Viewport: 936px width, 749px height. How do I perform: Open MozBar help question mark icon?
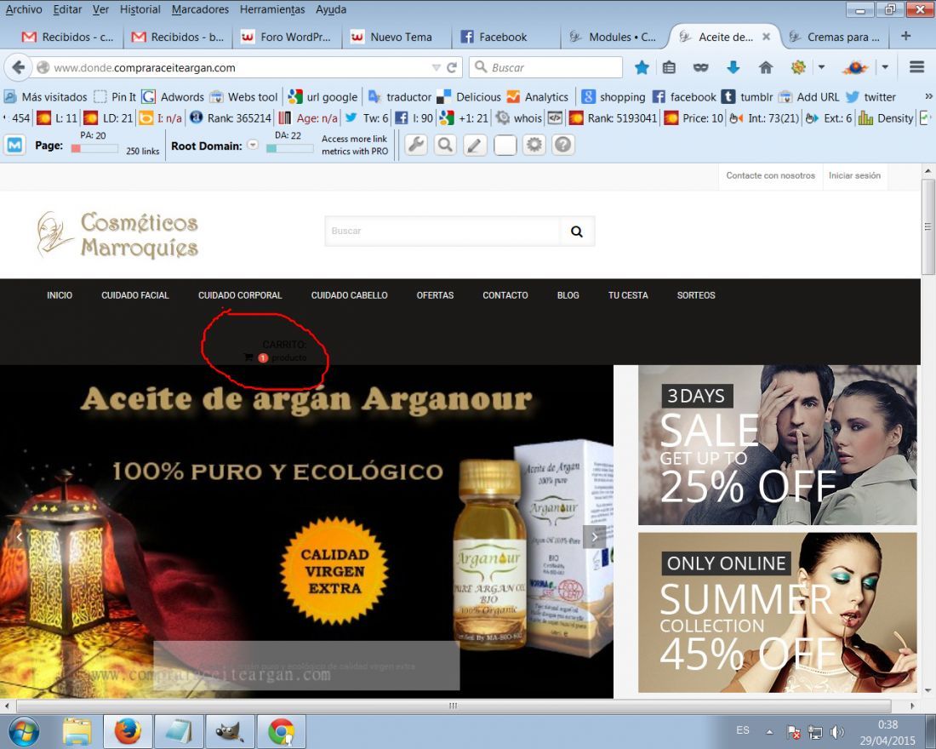[x=563, y=145]
